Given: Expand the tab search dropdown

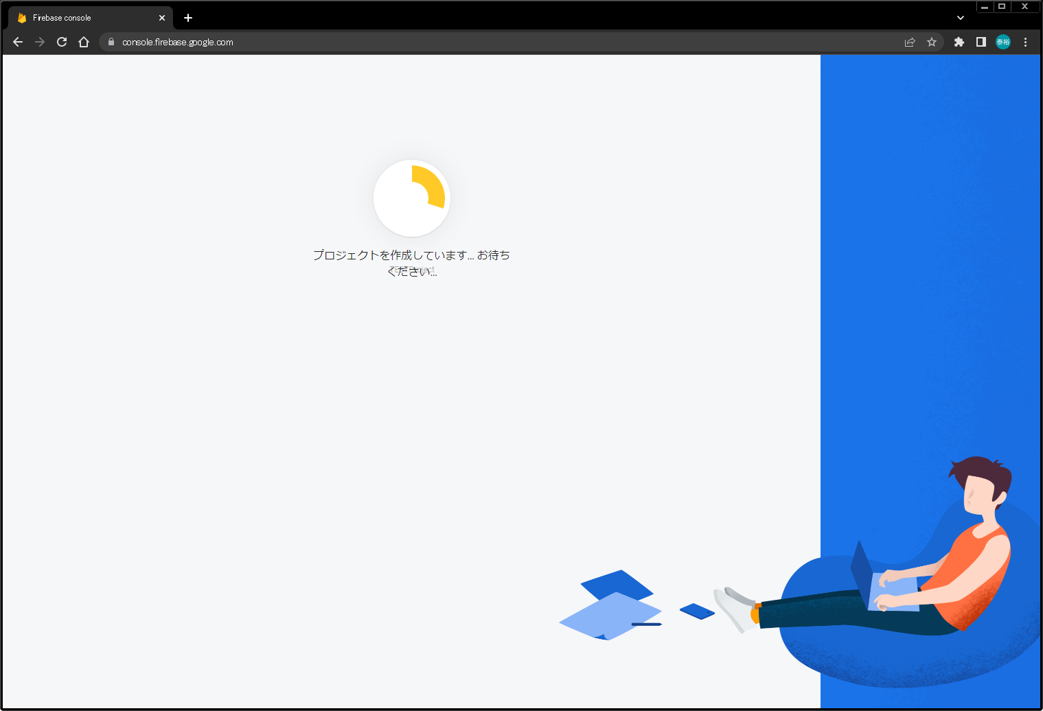Looking at the screenshot, I should [961, 18].
